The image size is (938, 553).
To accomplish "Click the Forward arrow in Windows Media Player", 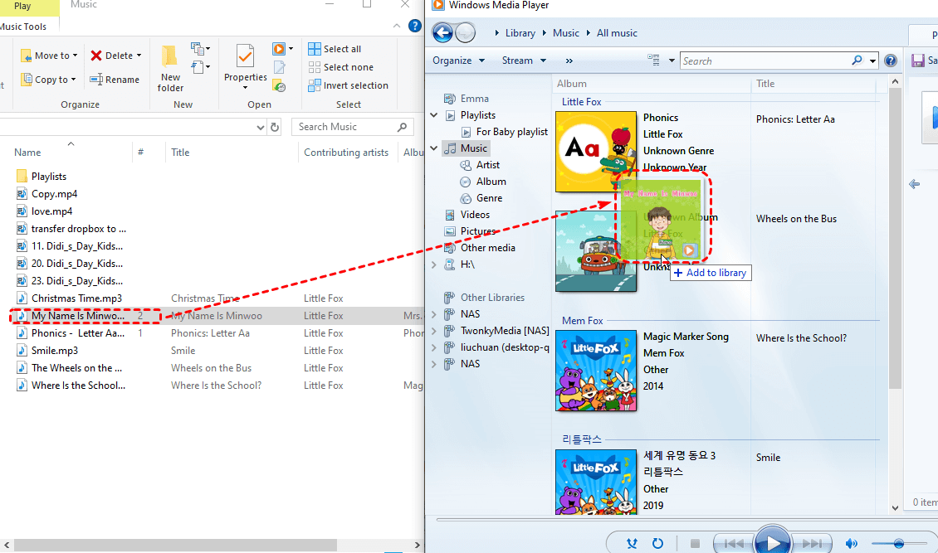I will [x=466, y=33].
